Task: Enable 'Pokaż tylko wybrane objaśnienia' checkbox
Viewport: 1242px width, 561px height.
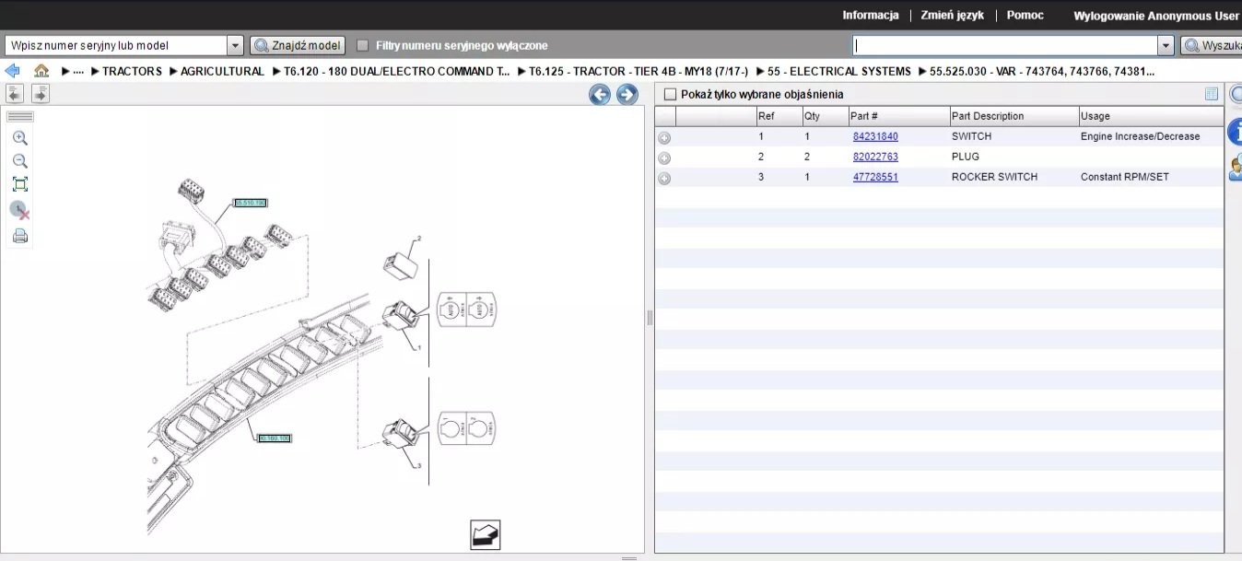Action: [670, 94]
